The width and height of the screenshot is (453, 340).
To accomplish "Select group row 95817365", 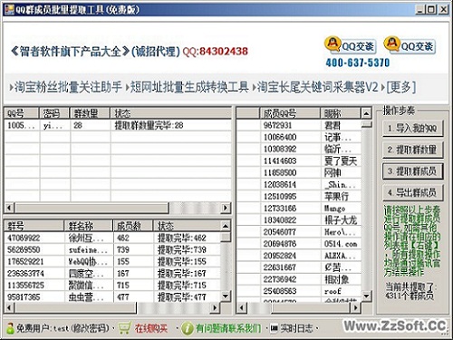I will (x=112, y=297).
